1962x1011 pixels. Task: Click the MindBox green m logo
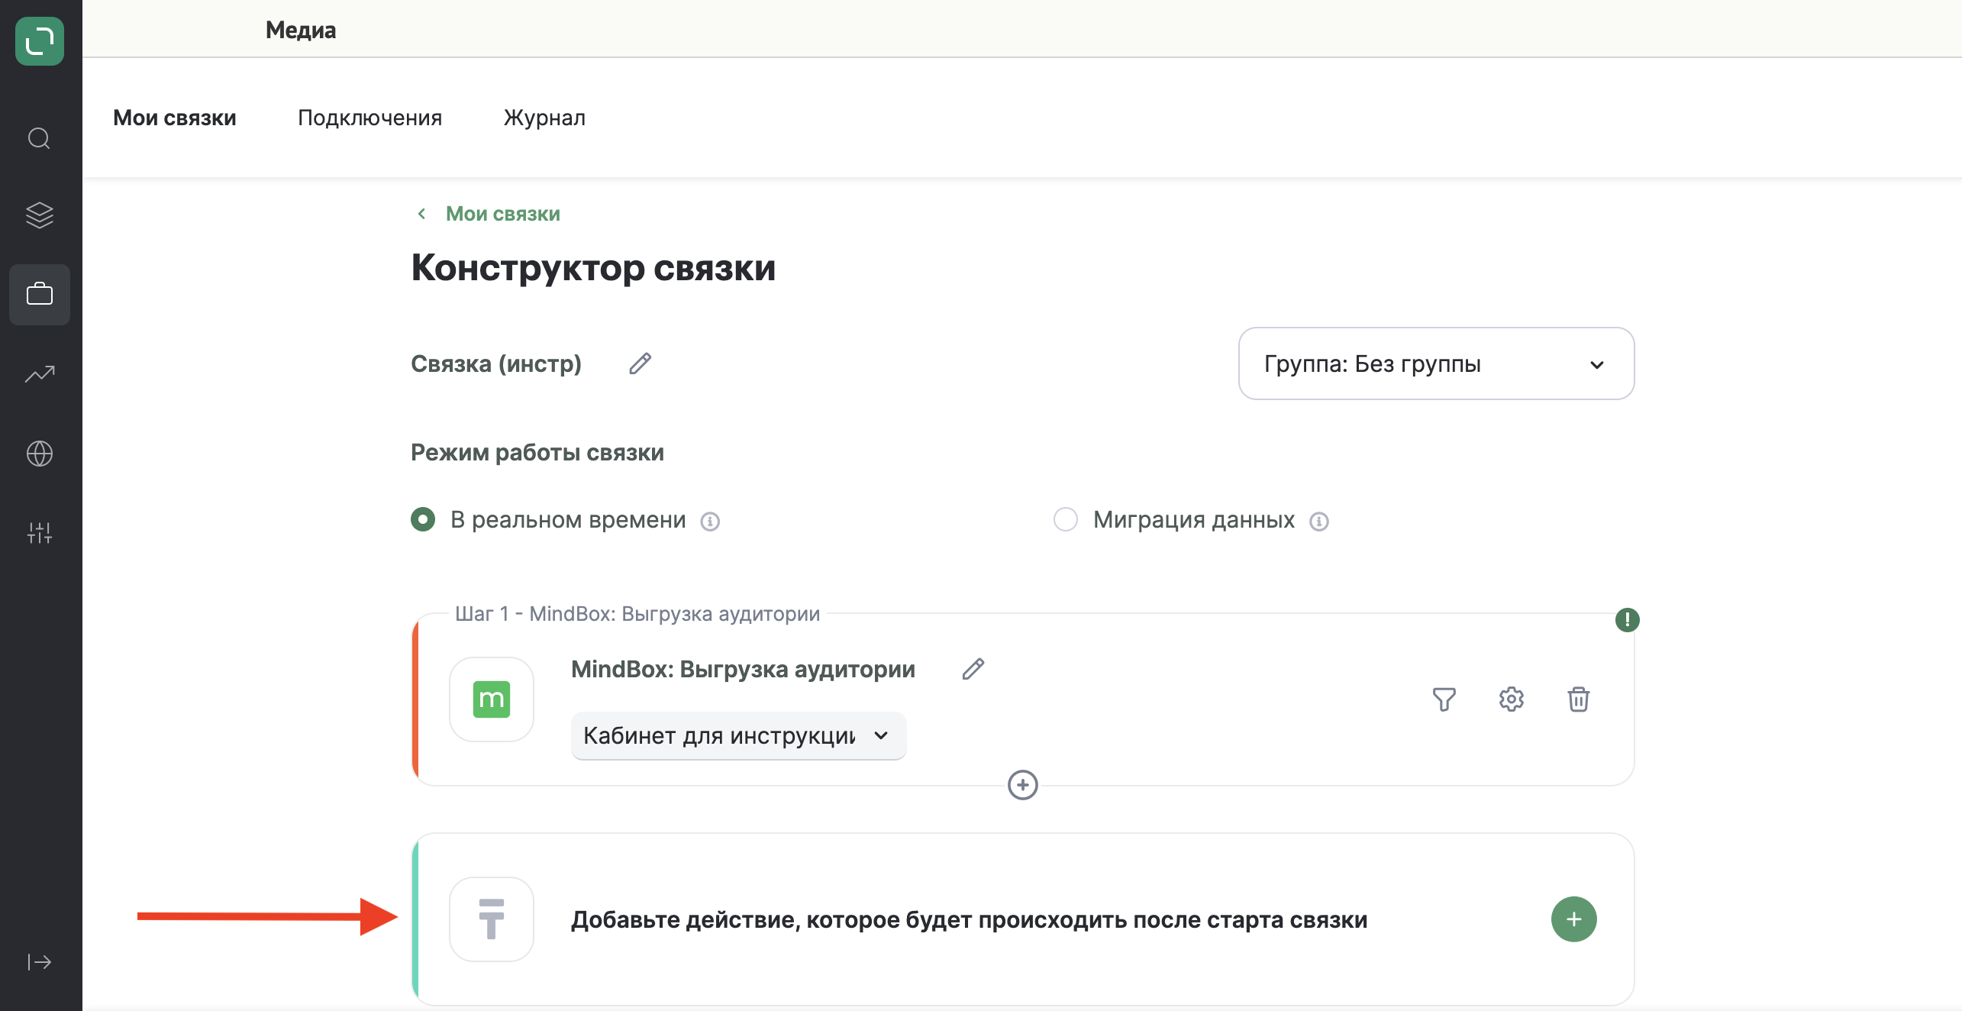491,699
